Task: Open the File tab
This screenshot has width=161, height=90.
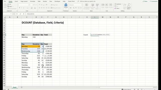Action: click(x=5, y=1)
